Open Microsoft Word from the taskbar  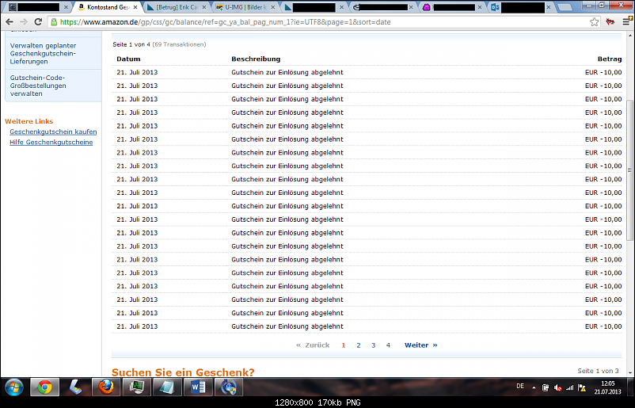pos(197,387)
